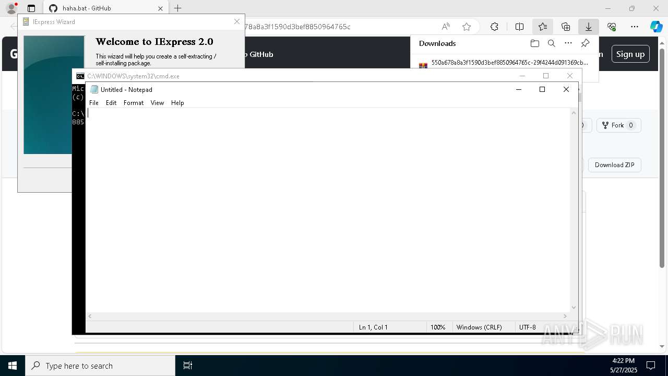
Task: Click the Edge address bar URL
Action: [297, 27]
